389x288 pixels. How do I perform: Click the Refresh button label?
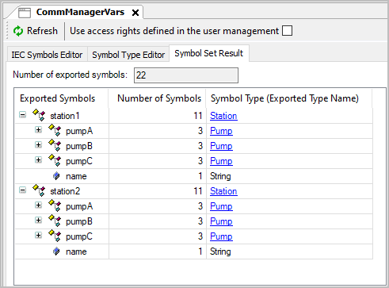point(42,31)
